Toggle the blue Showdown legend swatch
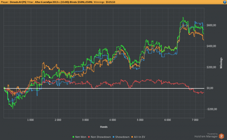 [x=113, y=137]
